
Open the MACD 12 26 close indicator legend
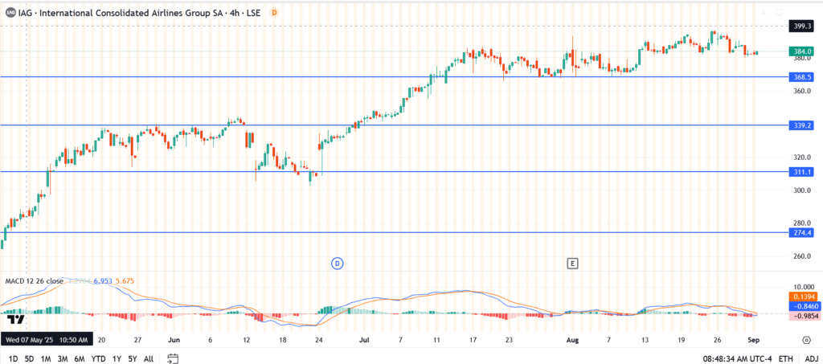pos(35,280)
